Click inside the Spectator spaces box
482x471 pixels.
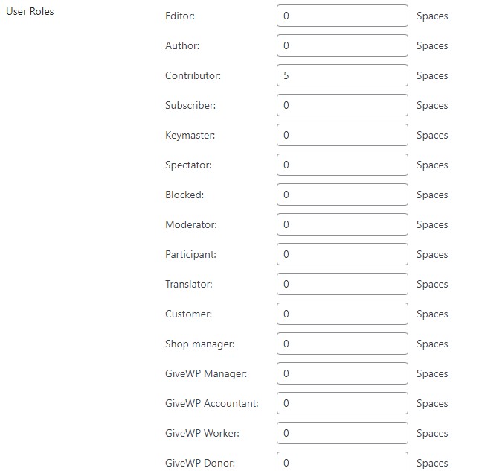(342, 165)
